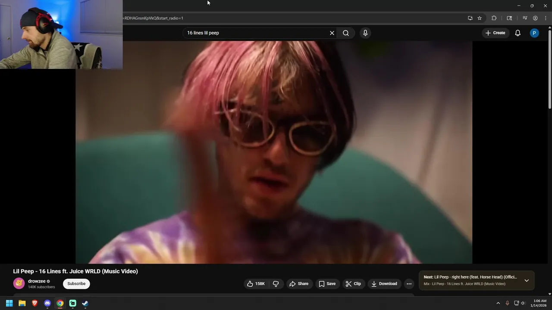This screenshot has height=310, width=552.
Task: Show hidden system tray icons chevron
Action: tap(498, 303)
